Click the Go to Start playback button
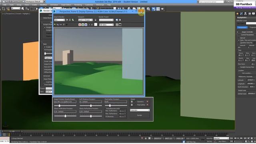This screenshot has width=256, height=144. pos(232,138)
